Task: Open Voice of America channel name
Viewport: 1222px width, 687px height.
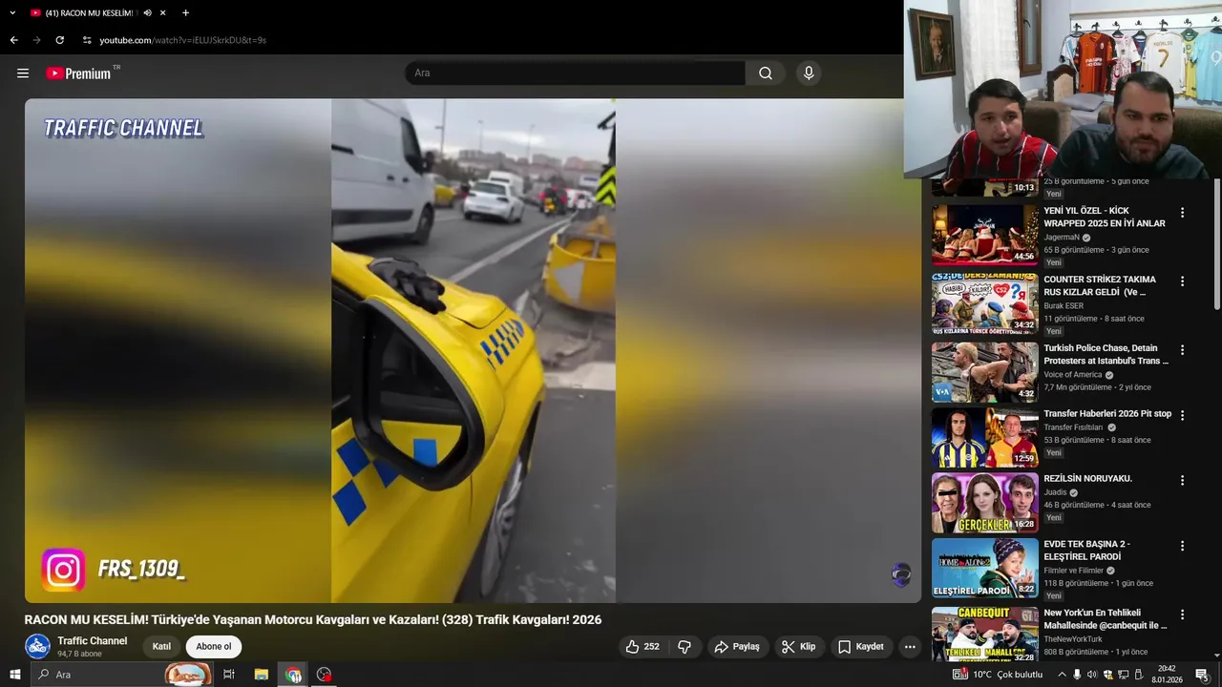Action: coord(1073,375)
